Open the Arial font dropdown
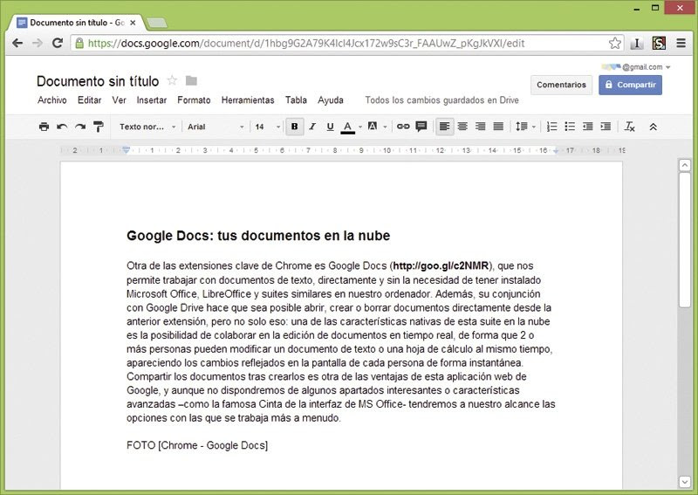The width and height of the screenshot is (698, 495). tap(216, 127)
